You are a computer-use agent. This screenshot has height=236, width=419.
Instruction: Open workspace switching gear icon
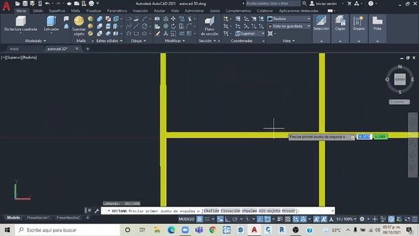tap(362, 219)
